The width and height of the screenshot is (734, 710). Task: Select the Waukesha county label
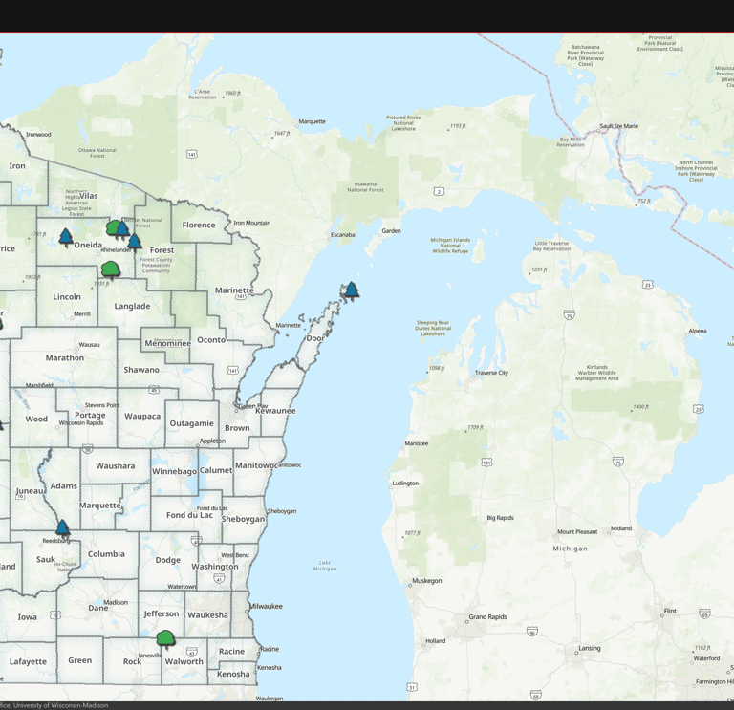(x=207, y=615)
